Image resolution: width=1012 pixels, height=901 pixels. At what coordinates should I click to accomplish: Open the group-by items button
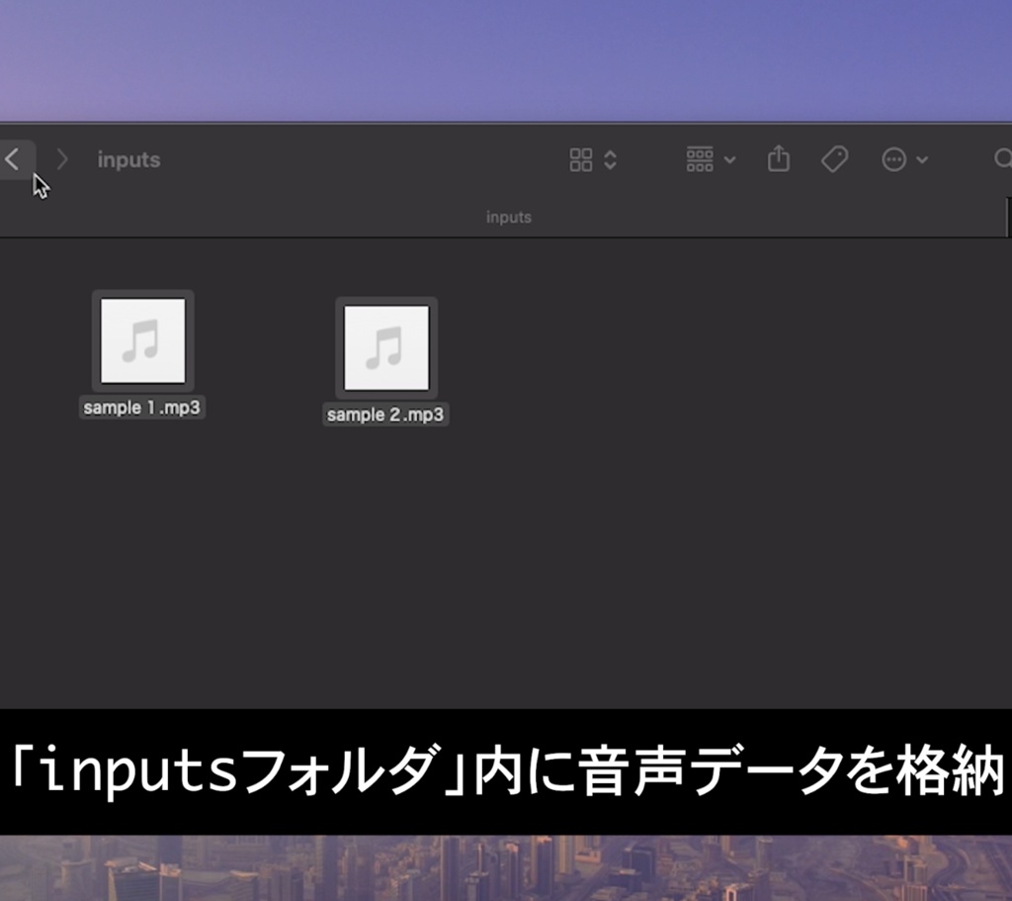[700, 159]
